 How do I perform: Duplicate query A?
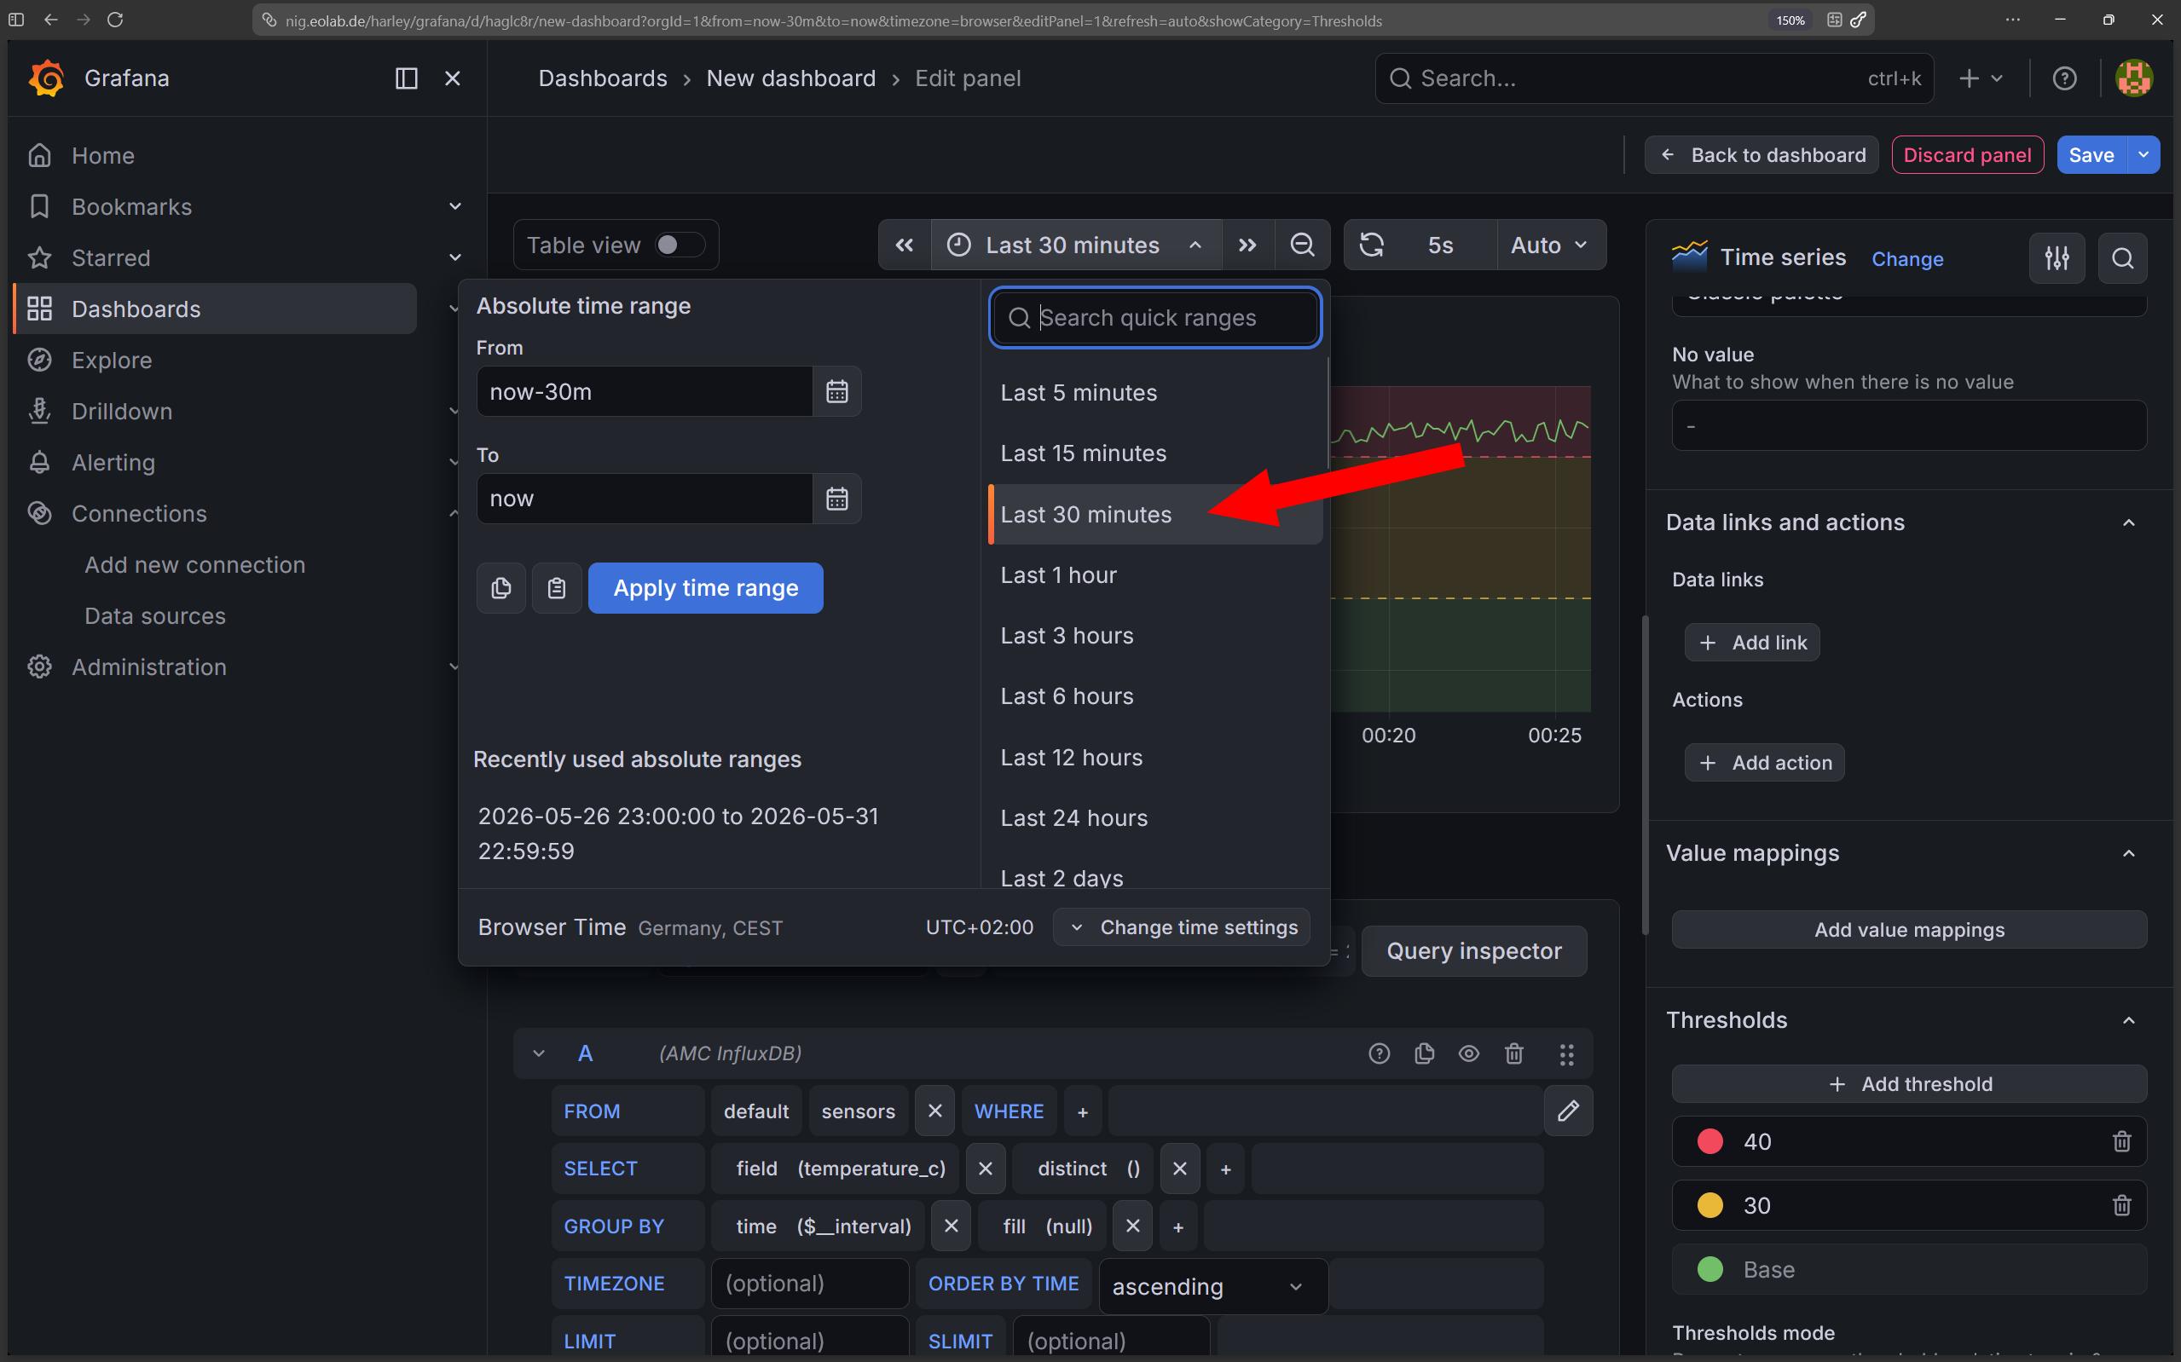[1424, 1053]
